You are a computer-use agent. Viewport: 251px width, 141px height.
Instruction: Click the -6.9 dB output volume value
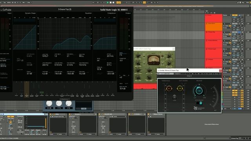[x=123, y=89]
